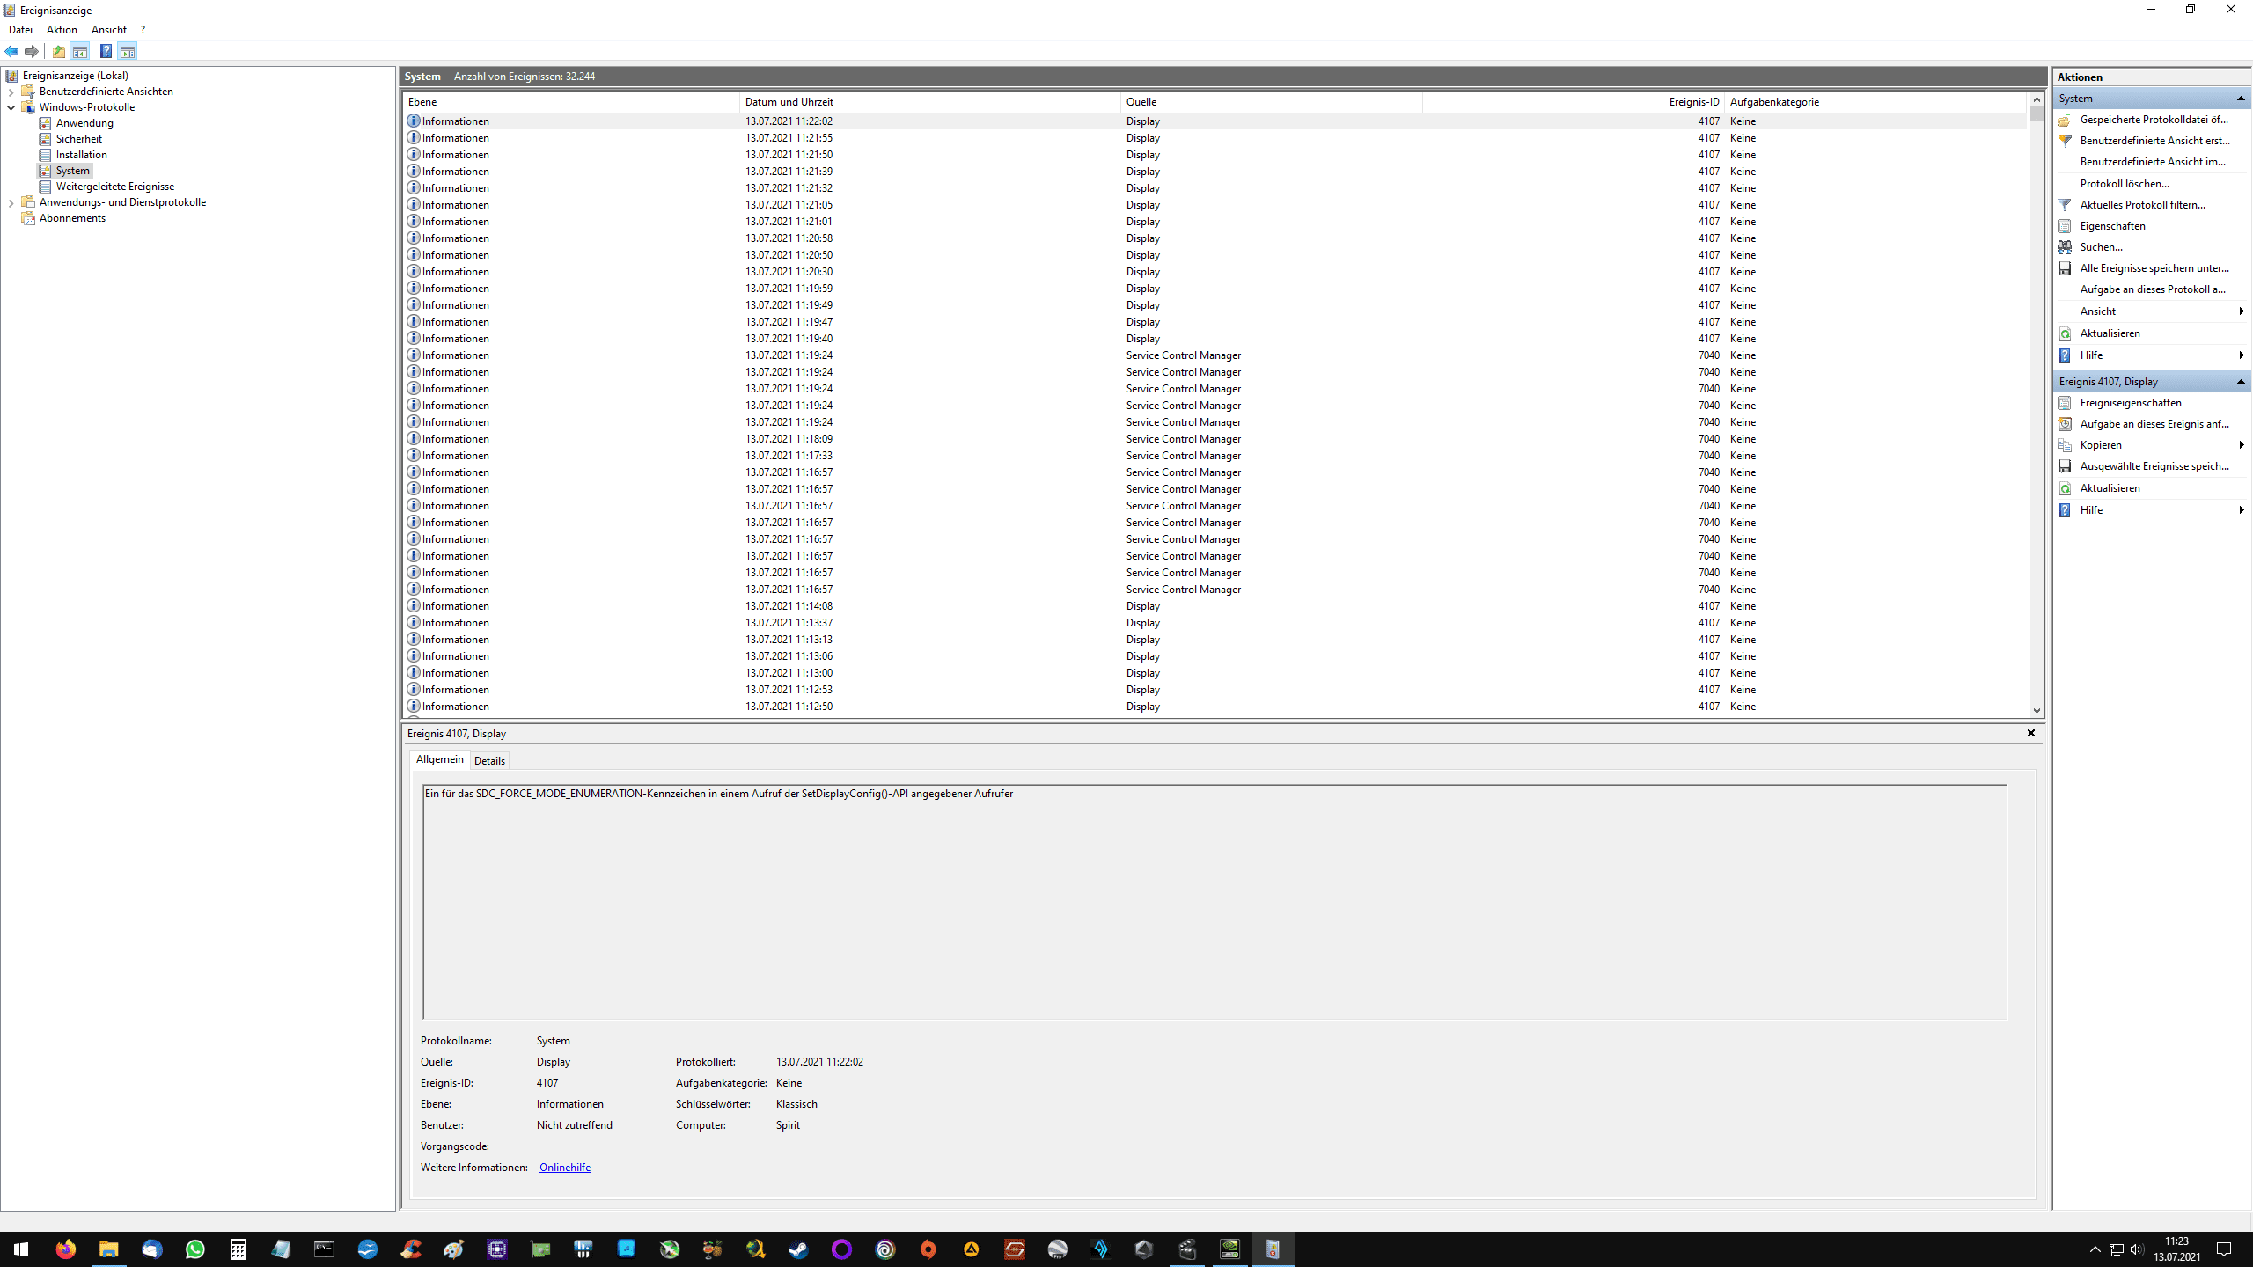The height and width of the screenshot is (1267, 2253).
Task: Switch to the Allgemein tab
Action: coord(439,759)
